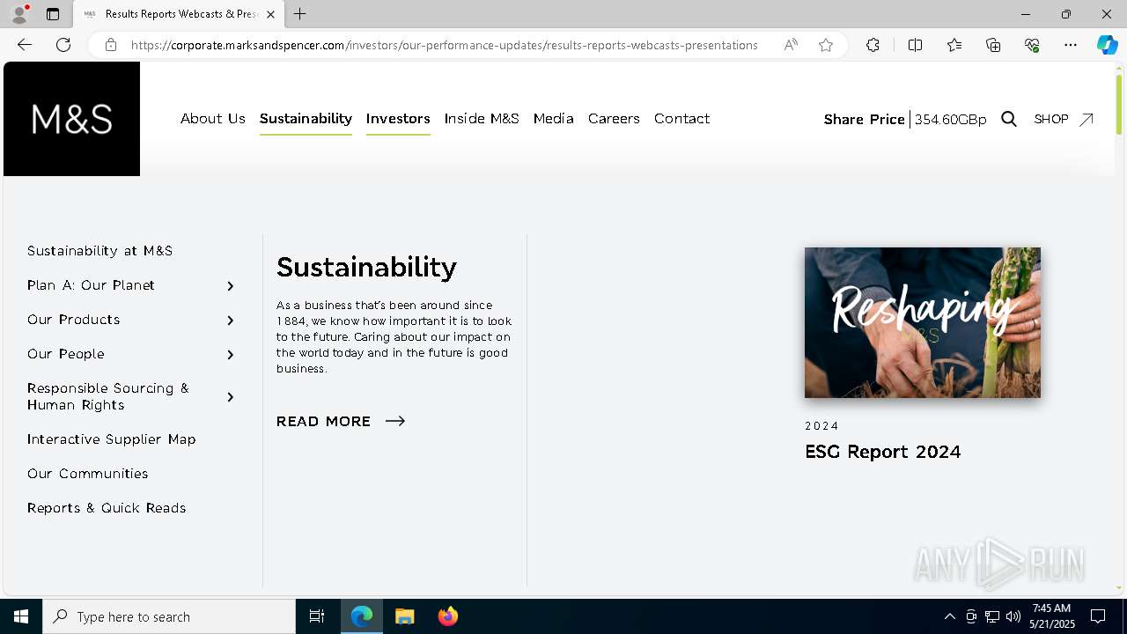1127x634 pixels.
Task: Close the Results Reports Webcasts tab
Action: point(270,14)
